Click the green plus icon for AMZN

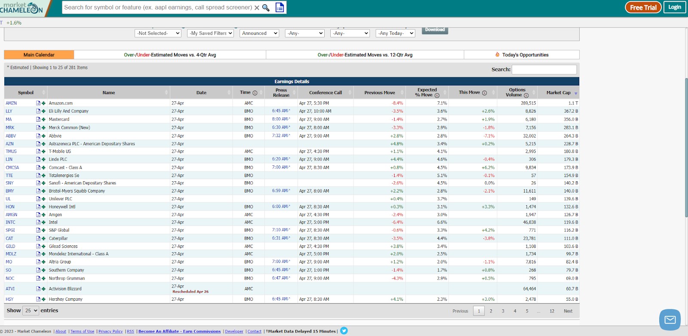coord(43,103)
